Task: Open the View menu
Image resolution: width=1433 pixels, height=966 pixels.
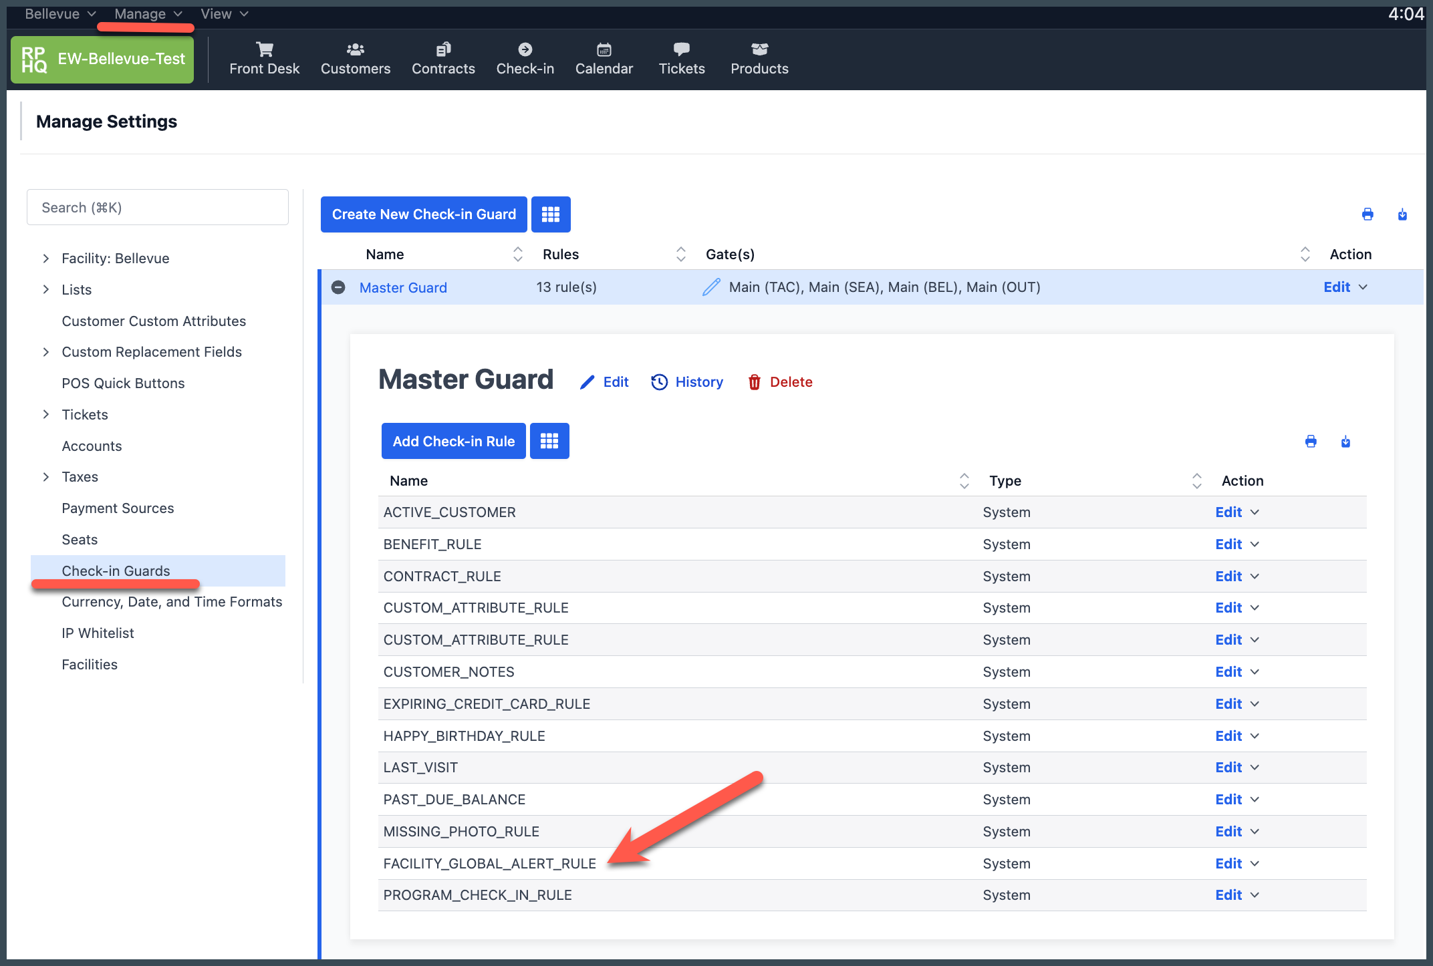Action: point(225,14)
